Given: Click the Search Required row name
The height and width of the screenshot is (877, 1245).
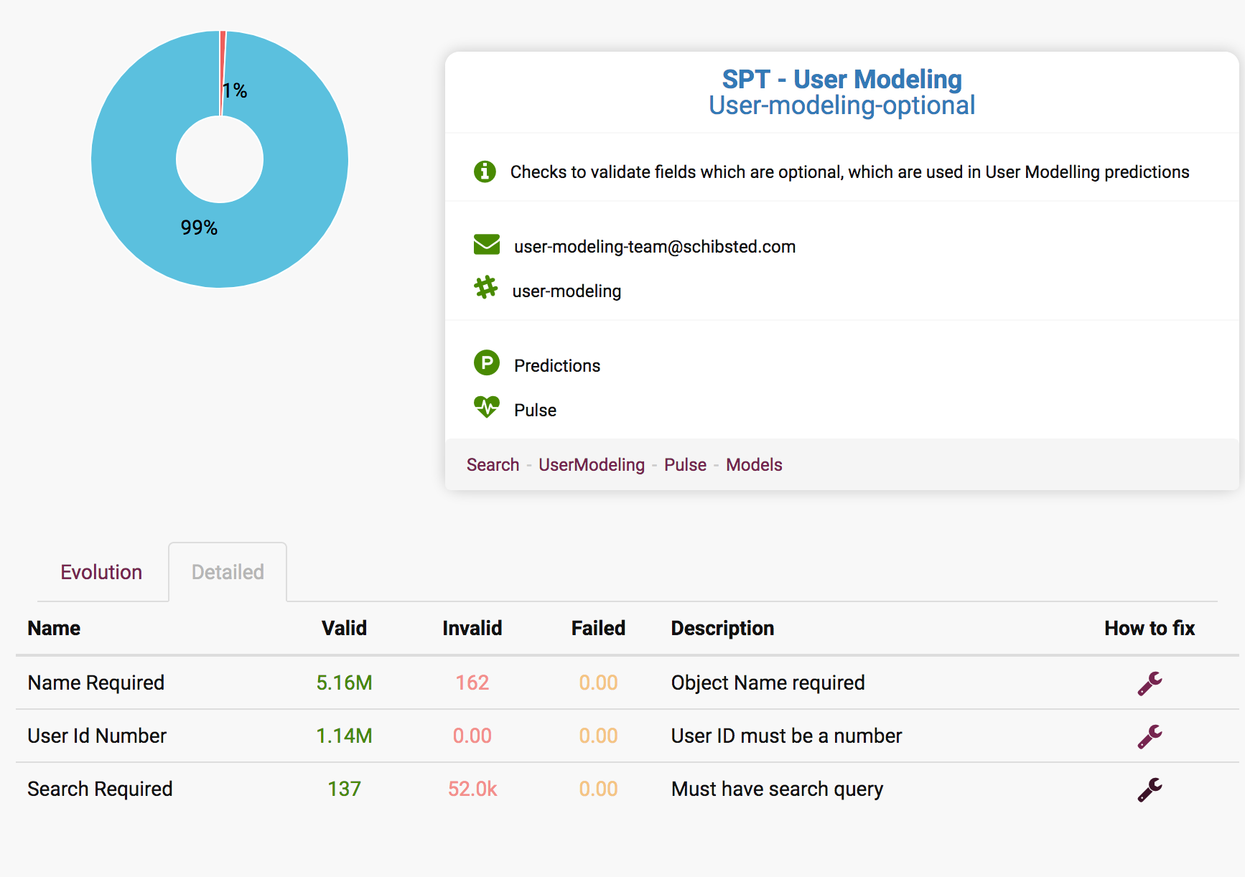Looking at the screenshot, I should point(100,789).
